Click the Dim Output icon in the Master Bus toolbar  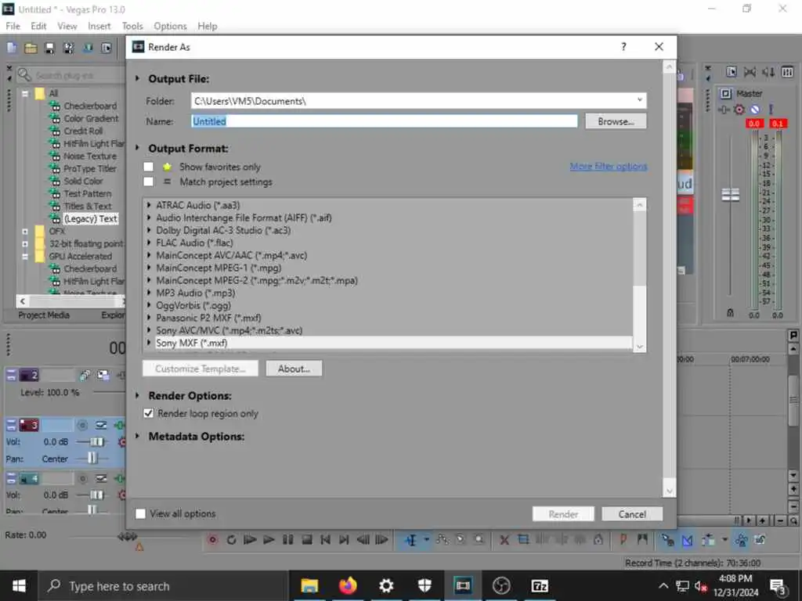[768, 72]
